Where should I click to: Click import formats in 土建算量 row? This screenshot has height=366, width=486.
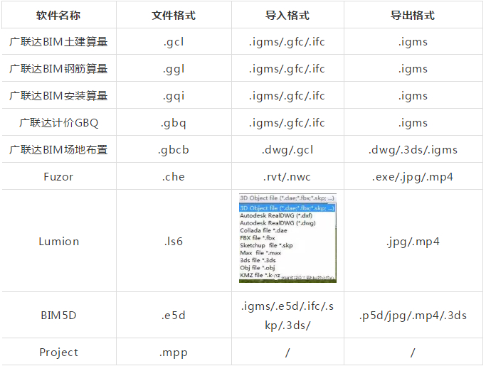click(287, 42)
